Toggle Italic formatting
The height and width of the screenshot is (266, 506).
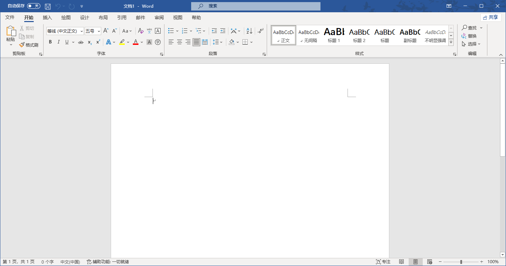[x=58, y=42]
